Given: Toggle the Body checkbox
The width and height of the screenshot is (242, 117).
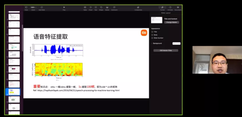Looking at the screenshot, I should [x=152, y=35].
